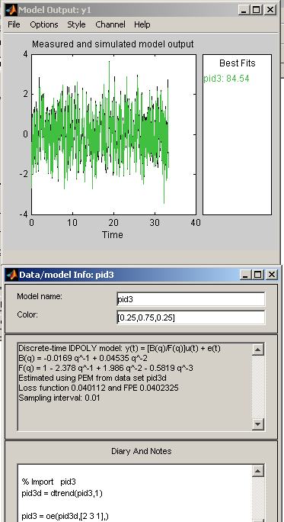Click the Diary And Notes heading

pos(141,451)
